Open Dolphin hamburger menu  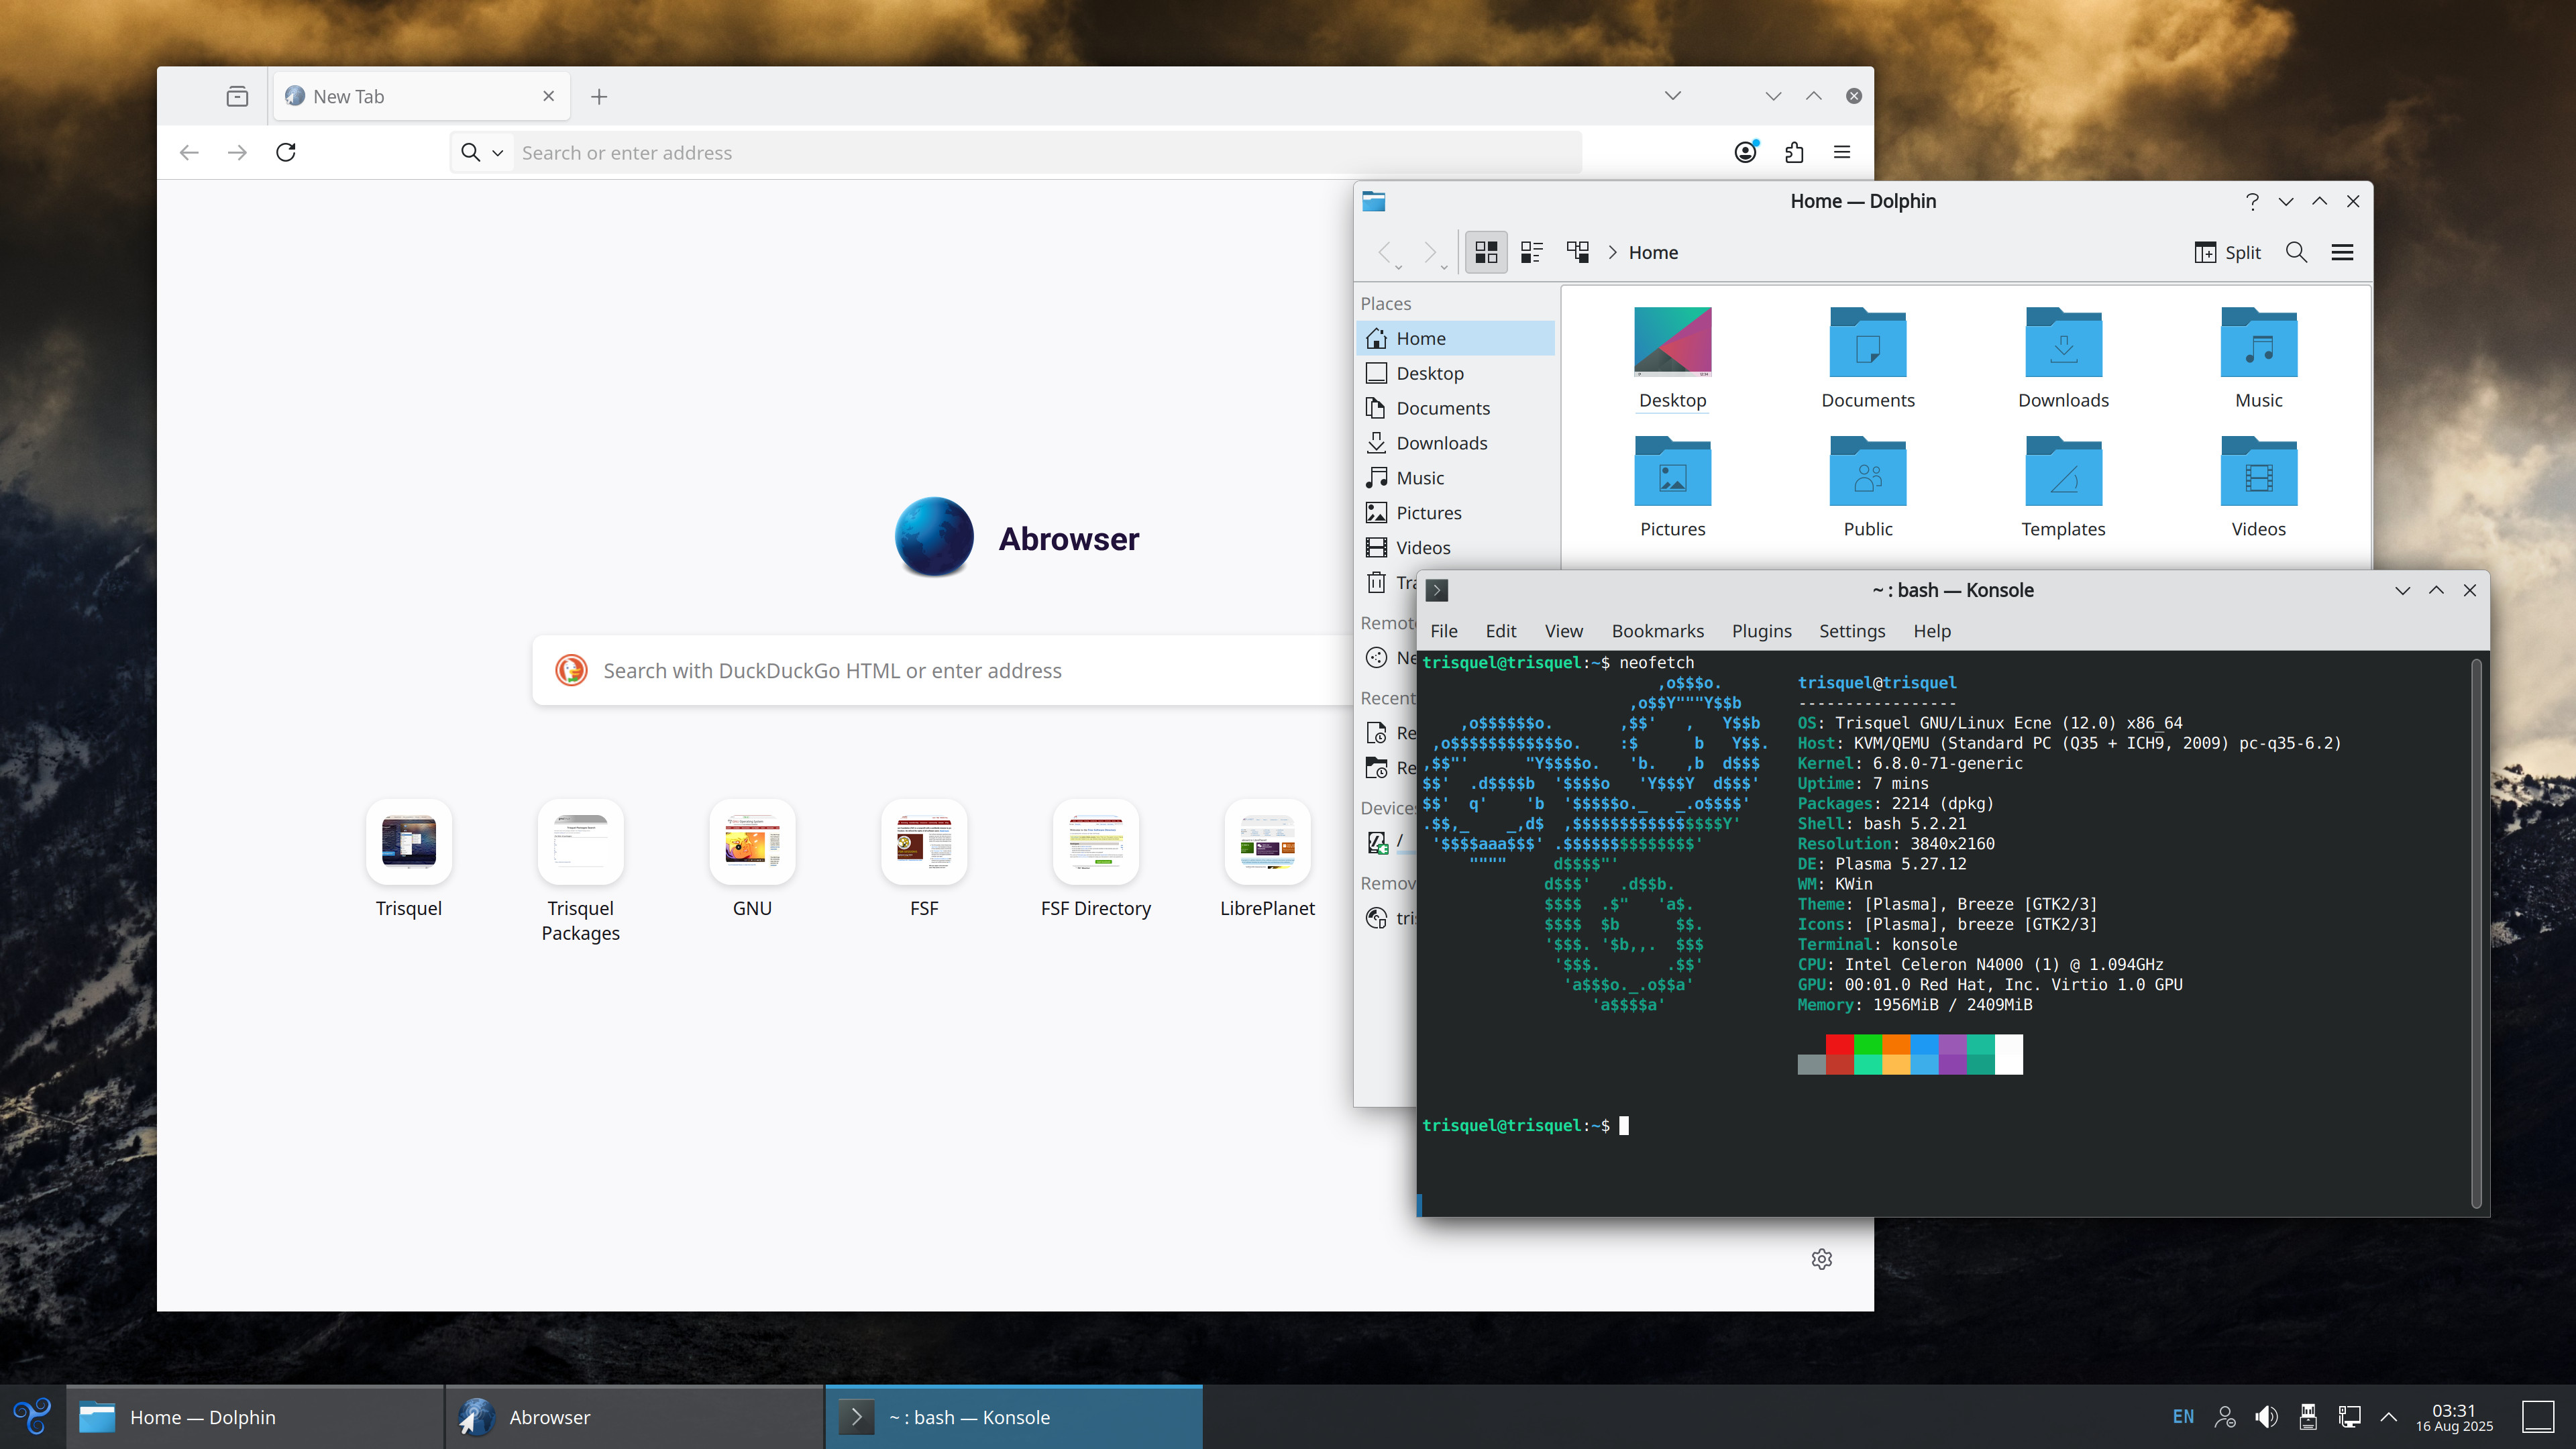pos(2342,252)
